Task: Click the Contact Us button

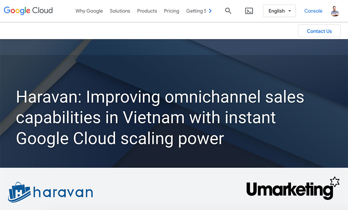Action: click(319, 31)
